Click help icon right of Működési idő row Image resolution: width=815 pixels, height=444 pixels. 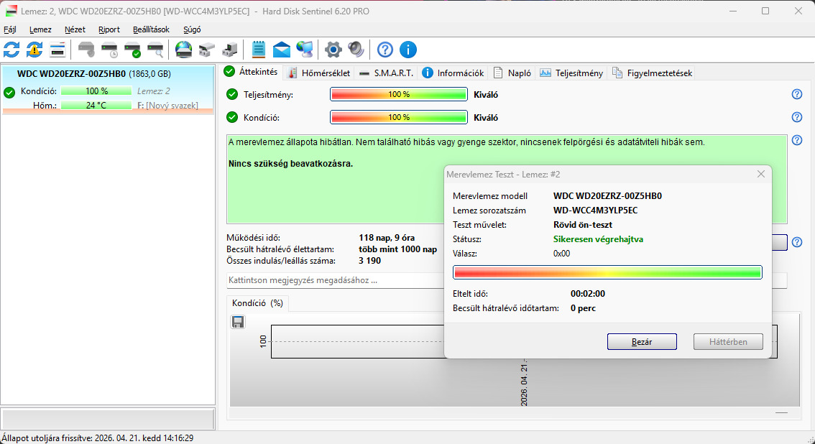(x=797, y=242)
